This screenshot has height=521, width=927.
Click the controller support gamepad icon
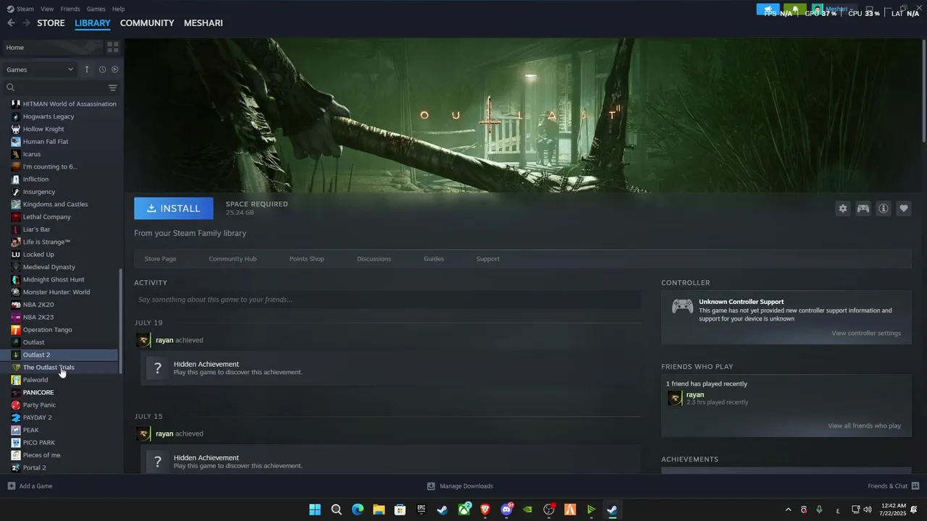click(x=682, y=307)
